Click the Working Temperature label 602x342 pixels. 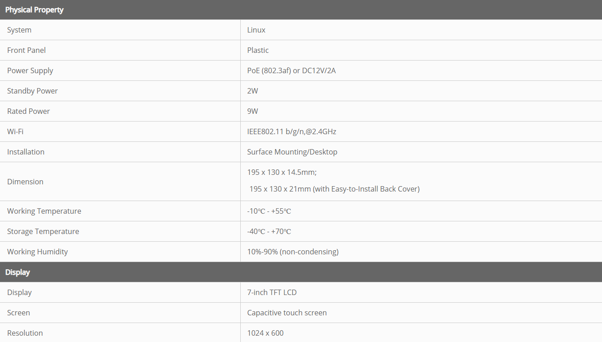[x=44, y=211]
